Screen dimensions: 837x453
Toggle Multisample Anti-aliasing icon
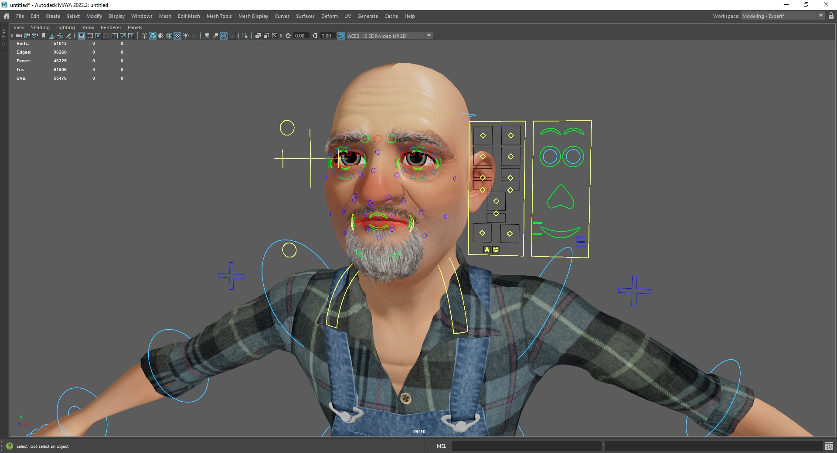224,36
